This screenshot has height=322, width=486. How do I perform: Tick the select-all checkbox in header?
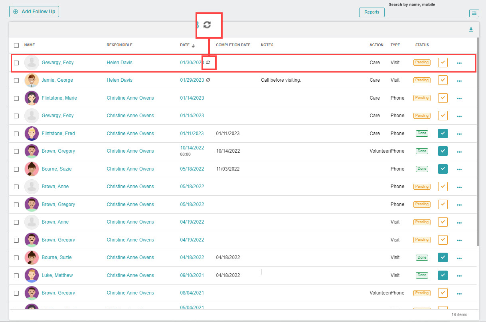(16, 45)
